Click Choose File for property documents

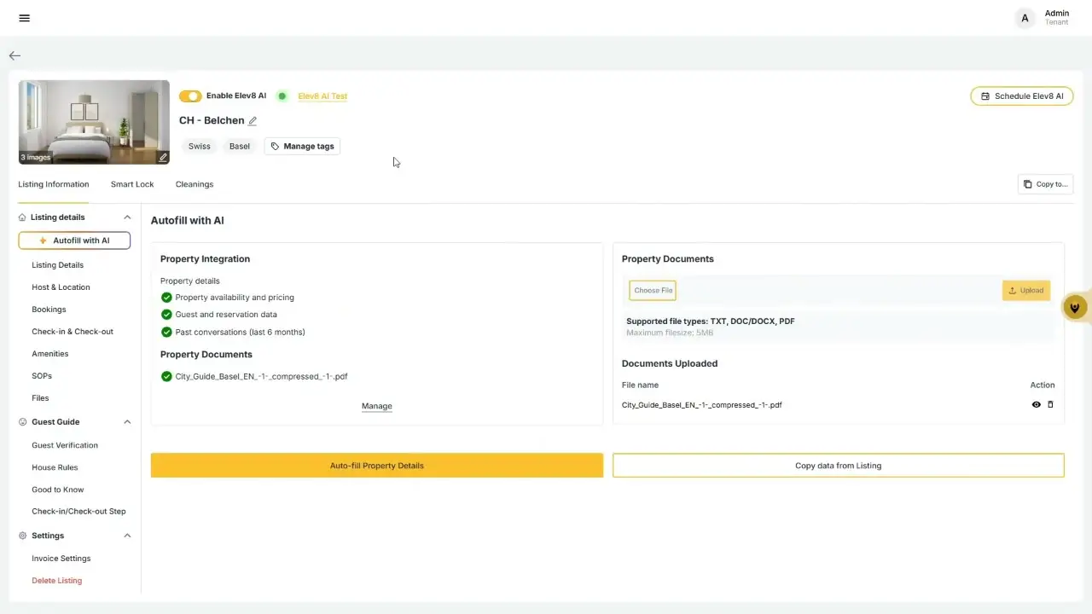pos(653,291)
